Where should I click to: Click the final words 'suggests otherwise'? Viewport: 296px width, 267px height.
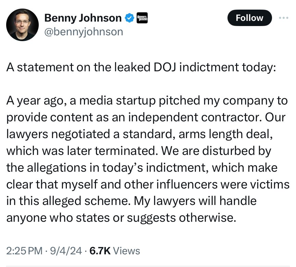[x=182, y=218]
